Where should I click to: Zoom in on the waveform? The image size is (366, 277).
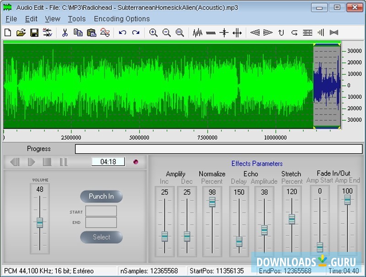point(153,33)
